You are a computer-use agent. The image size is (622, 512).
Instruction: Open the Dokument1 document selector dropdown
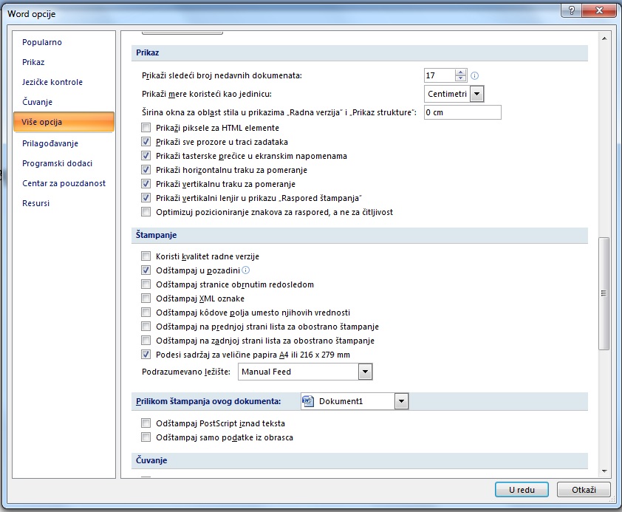(401, 401)
